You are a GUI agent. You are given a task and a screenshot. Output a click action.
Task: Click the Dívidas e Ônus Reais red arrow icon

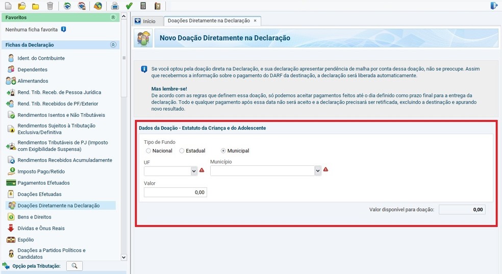[x=11, y=228]
